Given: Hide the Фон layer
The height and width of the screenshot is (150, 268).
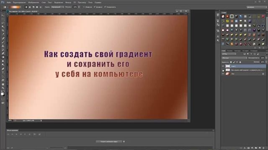Looking at the screenshot, I should tap(223, 74).
